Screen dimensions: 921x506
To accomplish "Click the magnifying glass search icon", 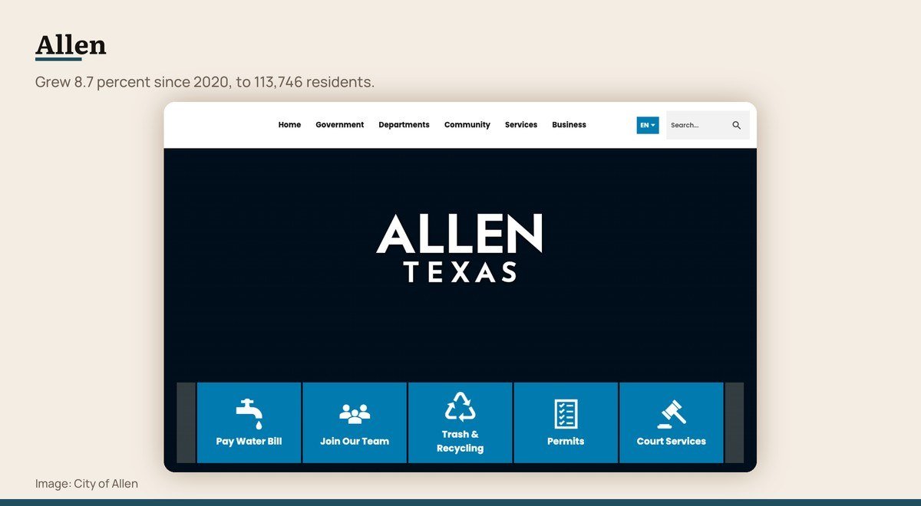I will coord(737,125).
